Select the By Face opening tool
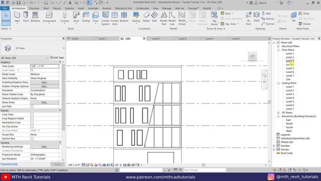The width and height of the screenshot is (321, 181). pos(248,19)
